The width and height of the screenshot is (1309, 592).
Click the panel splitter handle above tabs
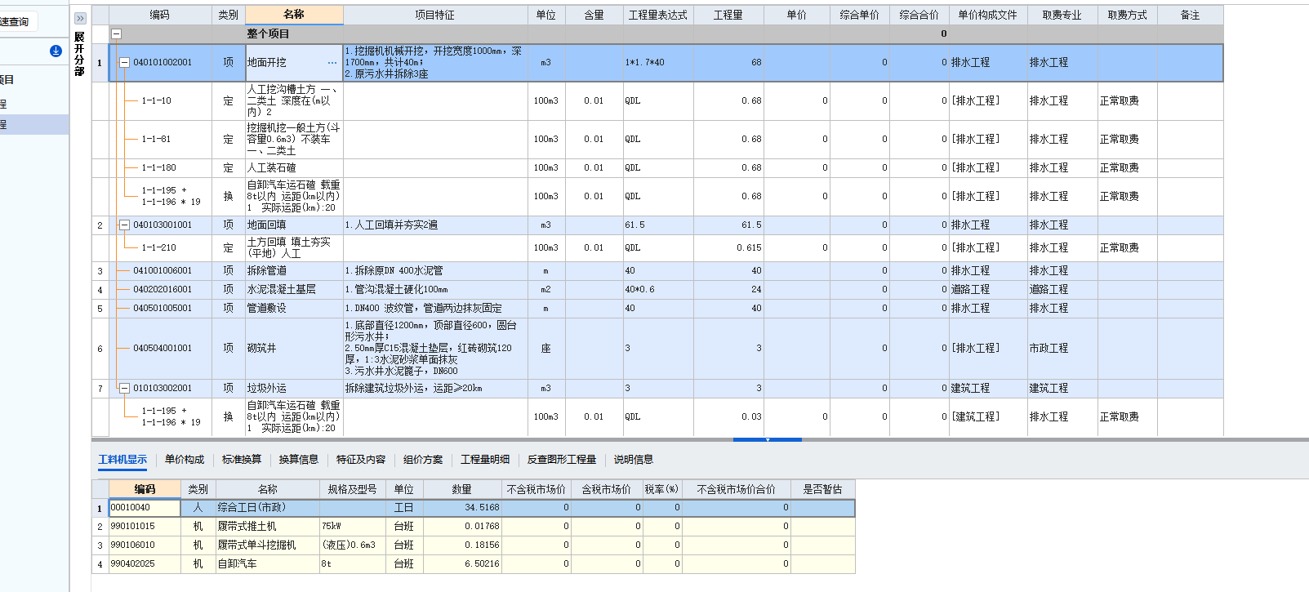[x=768, y=439]
